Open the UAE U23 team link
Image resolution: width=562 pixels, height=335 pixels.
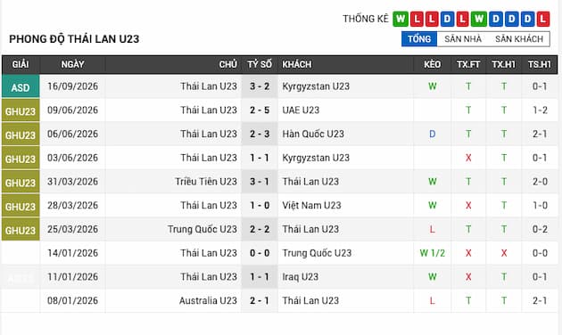301,110
